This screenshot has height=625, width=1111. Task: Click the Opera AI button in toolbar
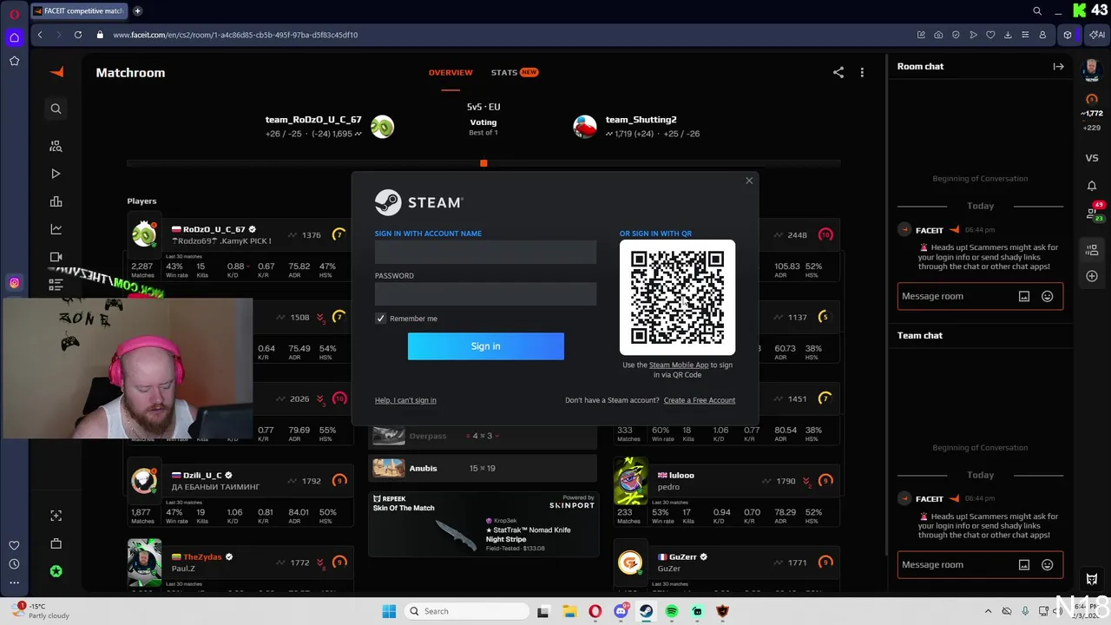click(x=1097, y=35)
